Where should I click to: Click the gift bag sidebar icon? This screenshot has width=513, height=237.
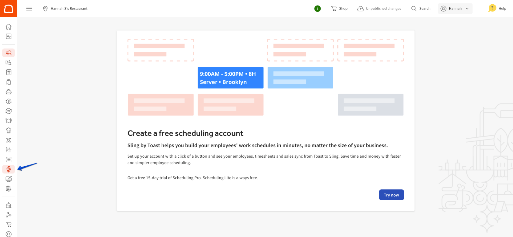(x=9, y=82)
